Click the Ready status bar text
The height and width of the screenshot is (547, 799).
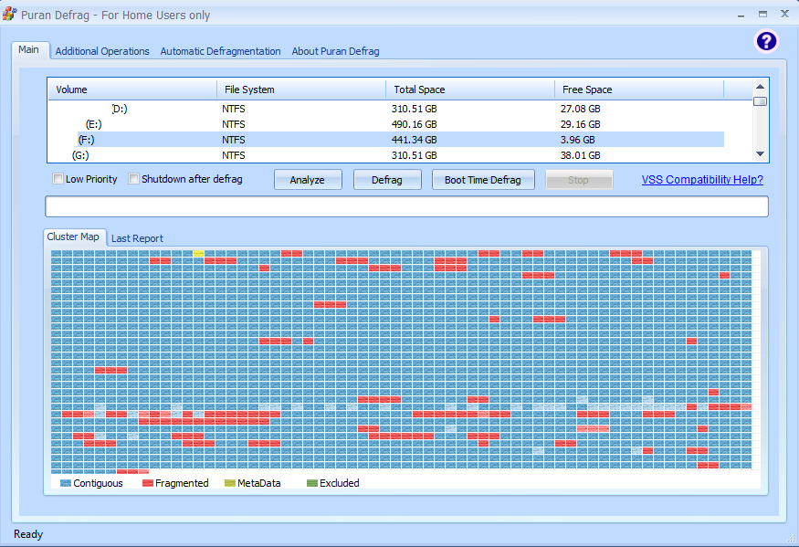(x=28, y=533)
